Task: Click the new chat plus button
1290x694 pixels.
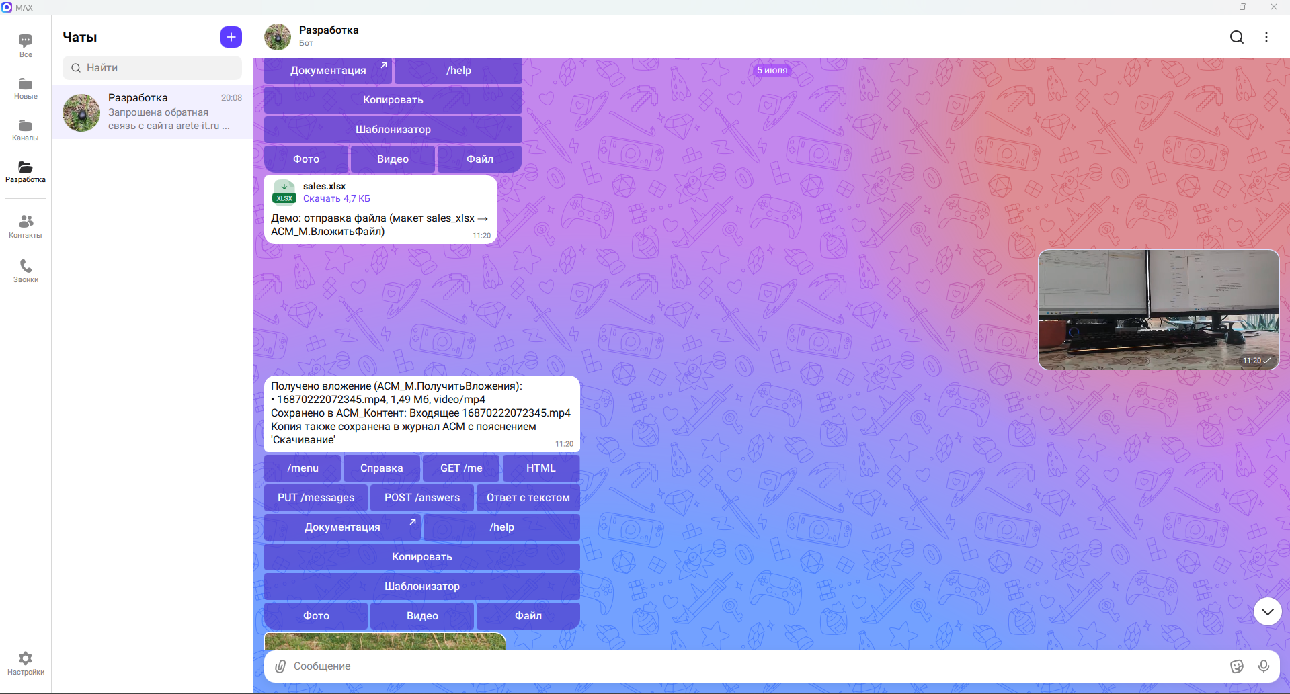Action: (231, 37)
